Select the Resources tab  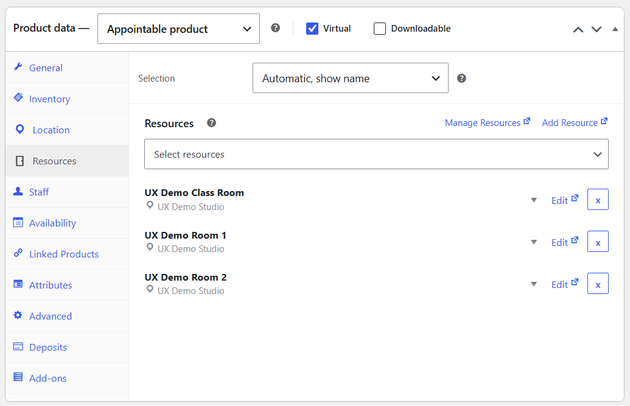point(67,161)
